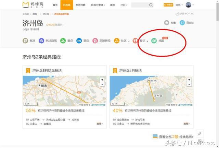Click the magnifier search icon
This screenshot has height=148, width=219.
tap(151, 5)
